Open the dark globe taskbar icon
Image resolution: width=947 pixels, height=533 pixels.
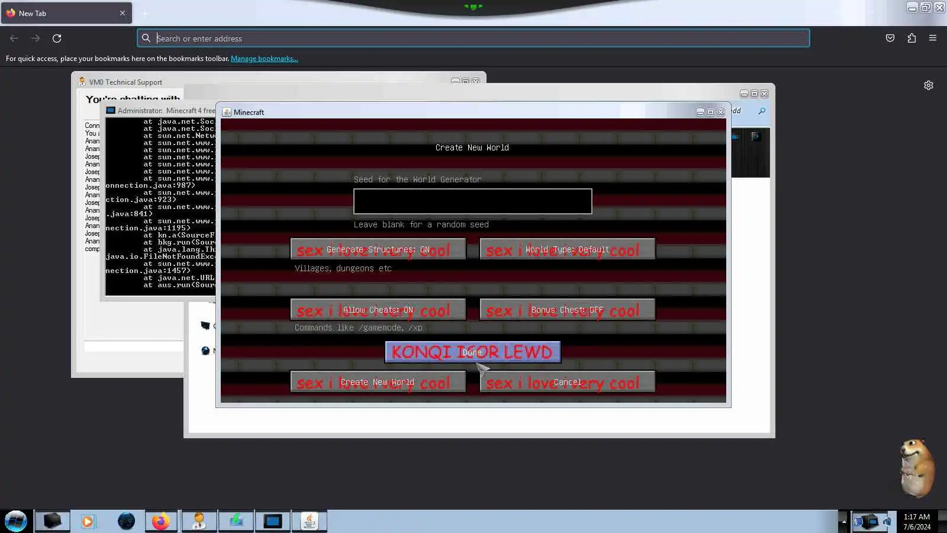[x=126, y=521]
